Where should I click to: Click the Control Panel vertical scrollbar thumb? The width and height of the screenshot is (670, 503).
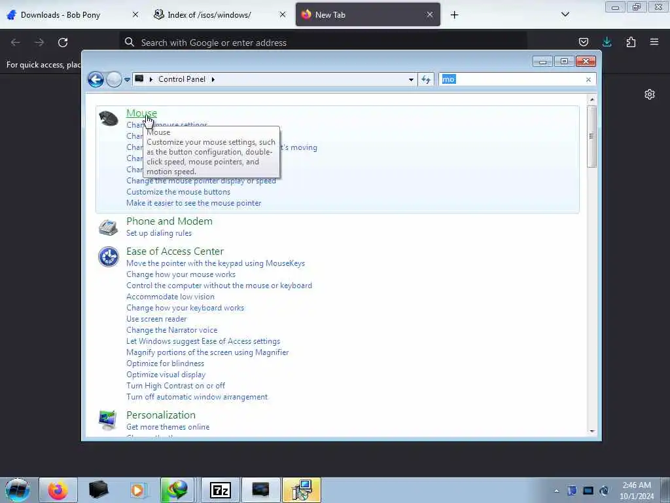click(591, 136)
